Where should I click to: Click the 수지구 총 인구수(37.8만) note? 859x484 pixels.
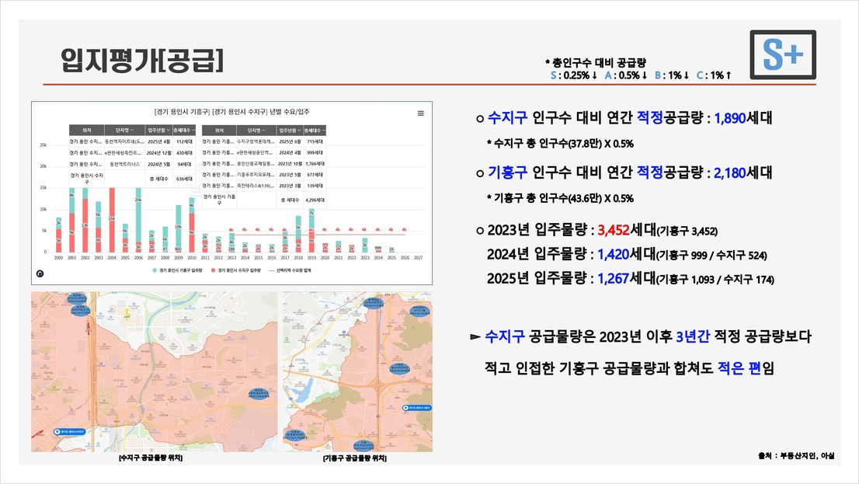pyautogui.click(x=561, y=144)
